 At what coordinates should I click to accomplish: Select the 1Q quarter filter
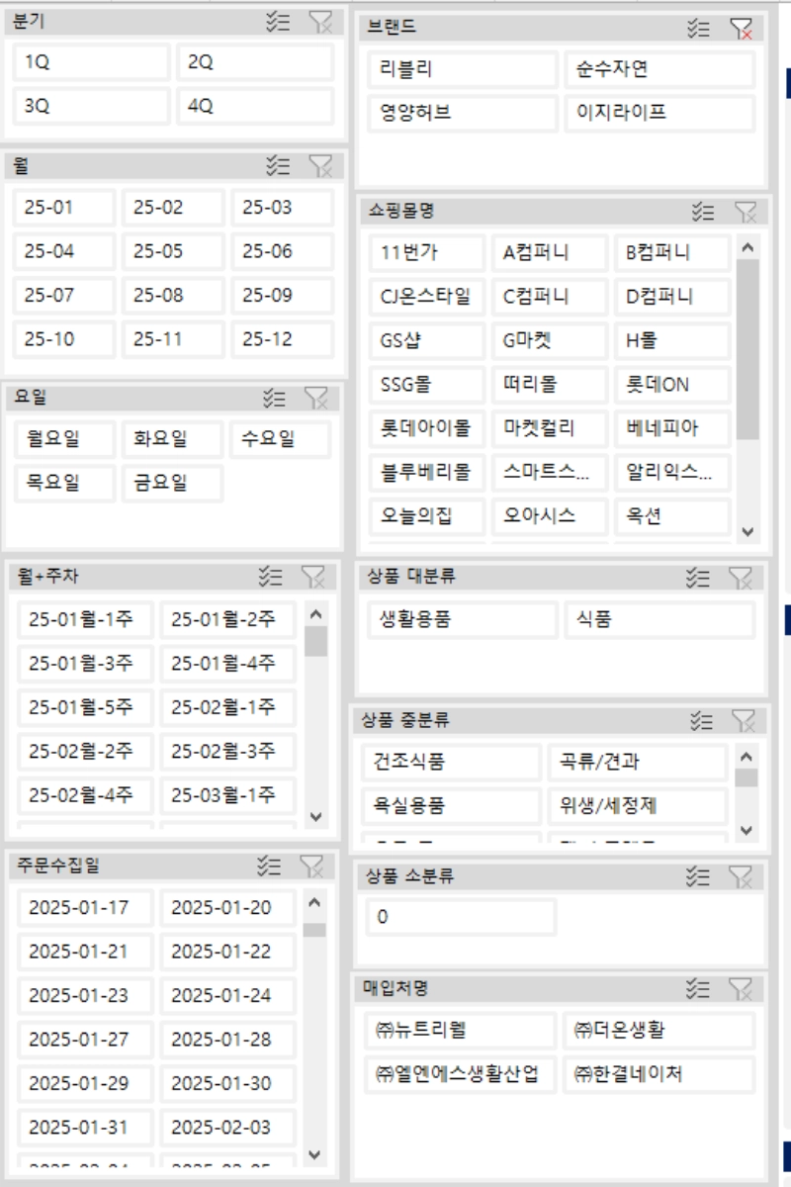tap(92, 62)
